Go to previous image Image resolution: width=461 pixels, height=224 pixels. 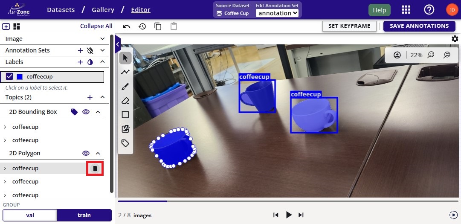[x=275, y=215]
